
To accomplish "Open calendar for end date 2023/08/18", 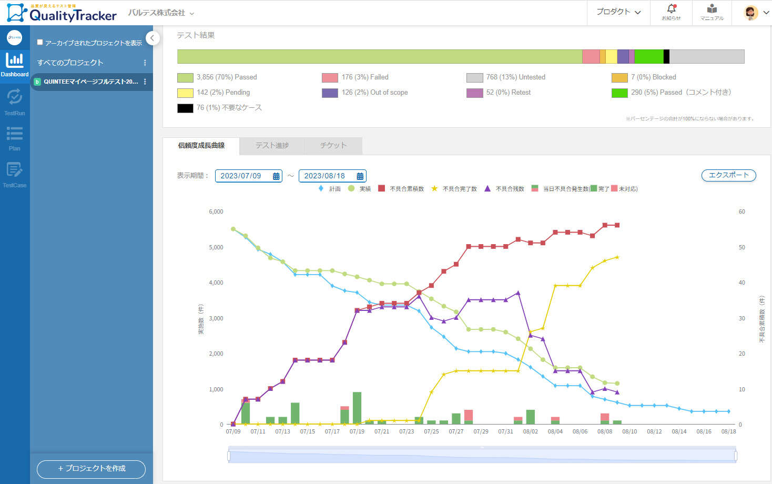I will 360,176.
